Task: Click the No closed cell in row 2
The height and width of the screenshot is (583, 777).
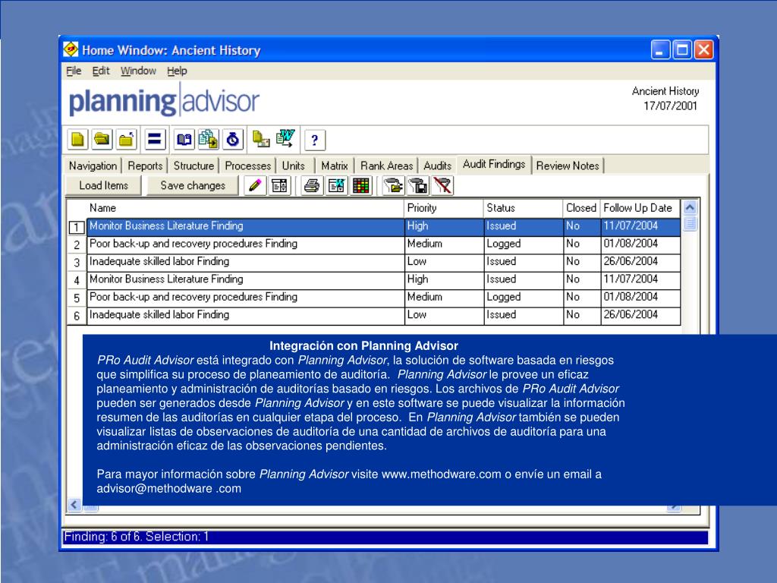Action: [582, 244]
